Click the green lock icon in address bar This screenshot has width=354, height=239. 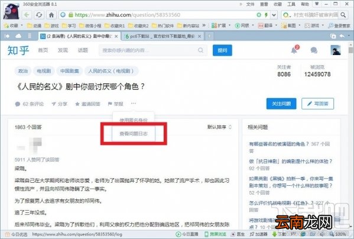pyautogui.click(x=71, y=15)
